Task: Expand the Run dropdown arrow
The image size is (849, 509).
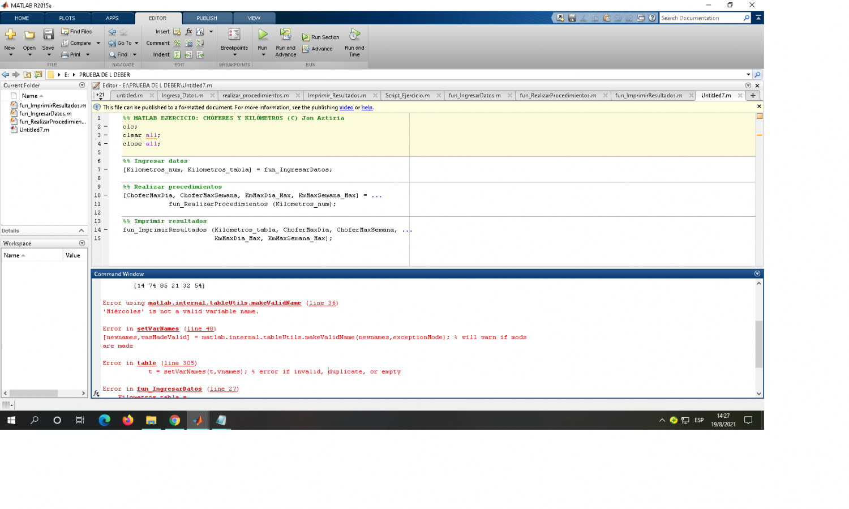Action: coord(263,55)
